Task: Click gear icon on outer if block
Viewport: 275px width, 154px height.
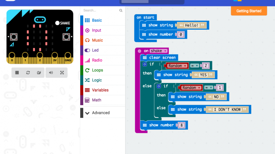Action: (x=145, y=64)
